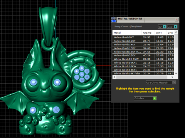Click the 25.77 grams cell
185x138 pixels.
click(x=148, y=41)
